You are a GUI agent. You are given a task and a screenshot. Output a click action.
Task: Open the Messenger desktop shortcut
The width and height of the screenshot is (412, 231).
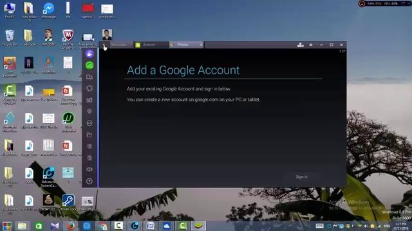click(x=49, y=10)
